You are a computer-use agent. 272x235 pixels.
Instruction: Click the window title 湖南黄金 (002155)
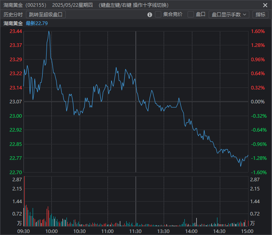pyautogui.click(x=25, y=5)
